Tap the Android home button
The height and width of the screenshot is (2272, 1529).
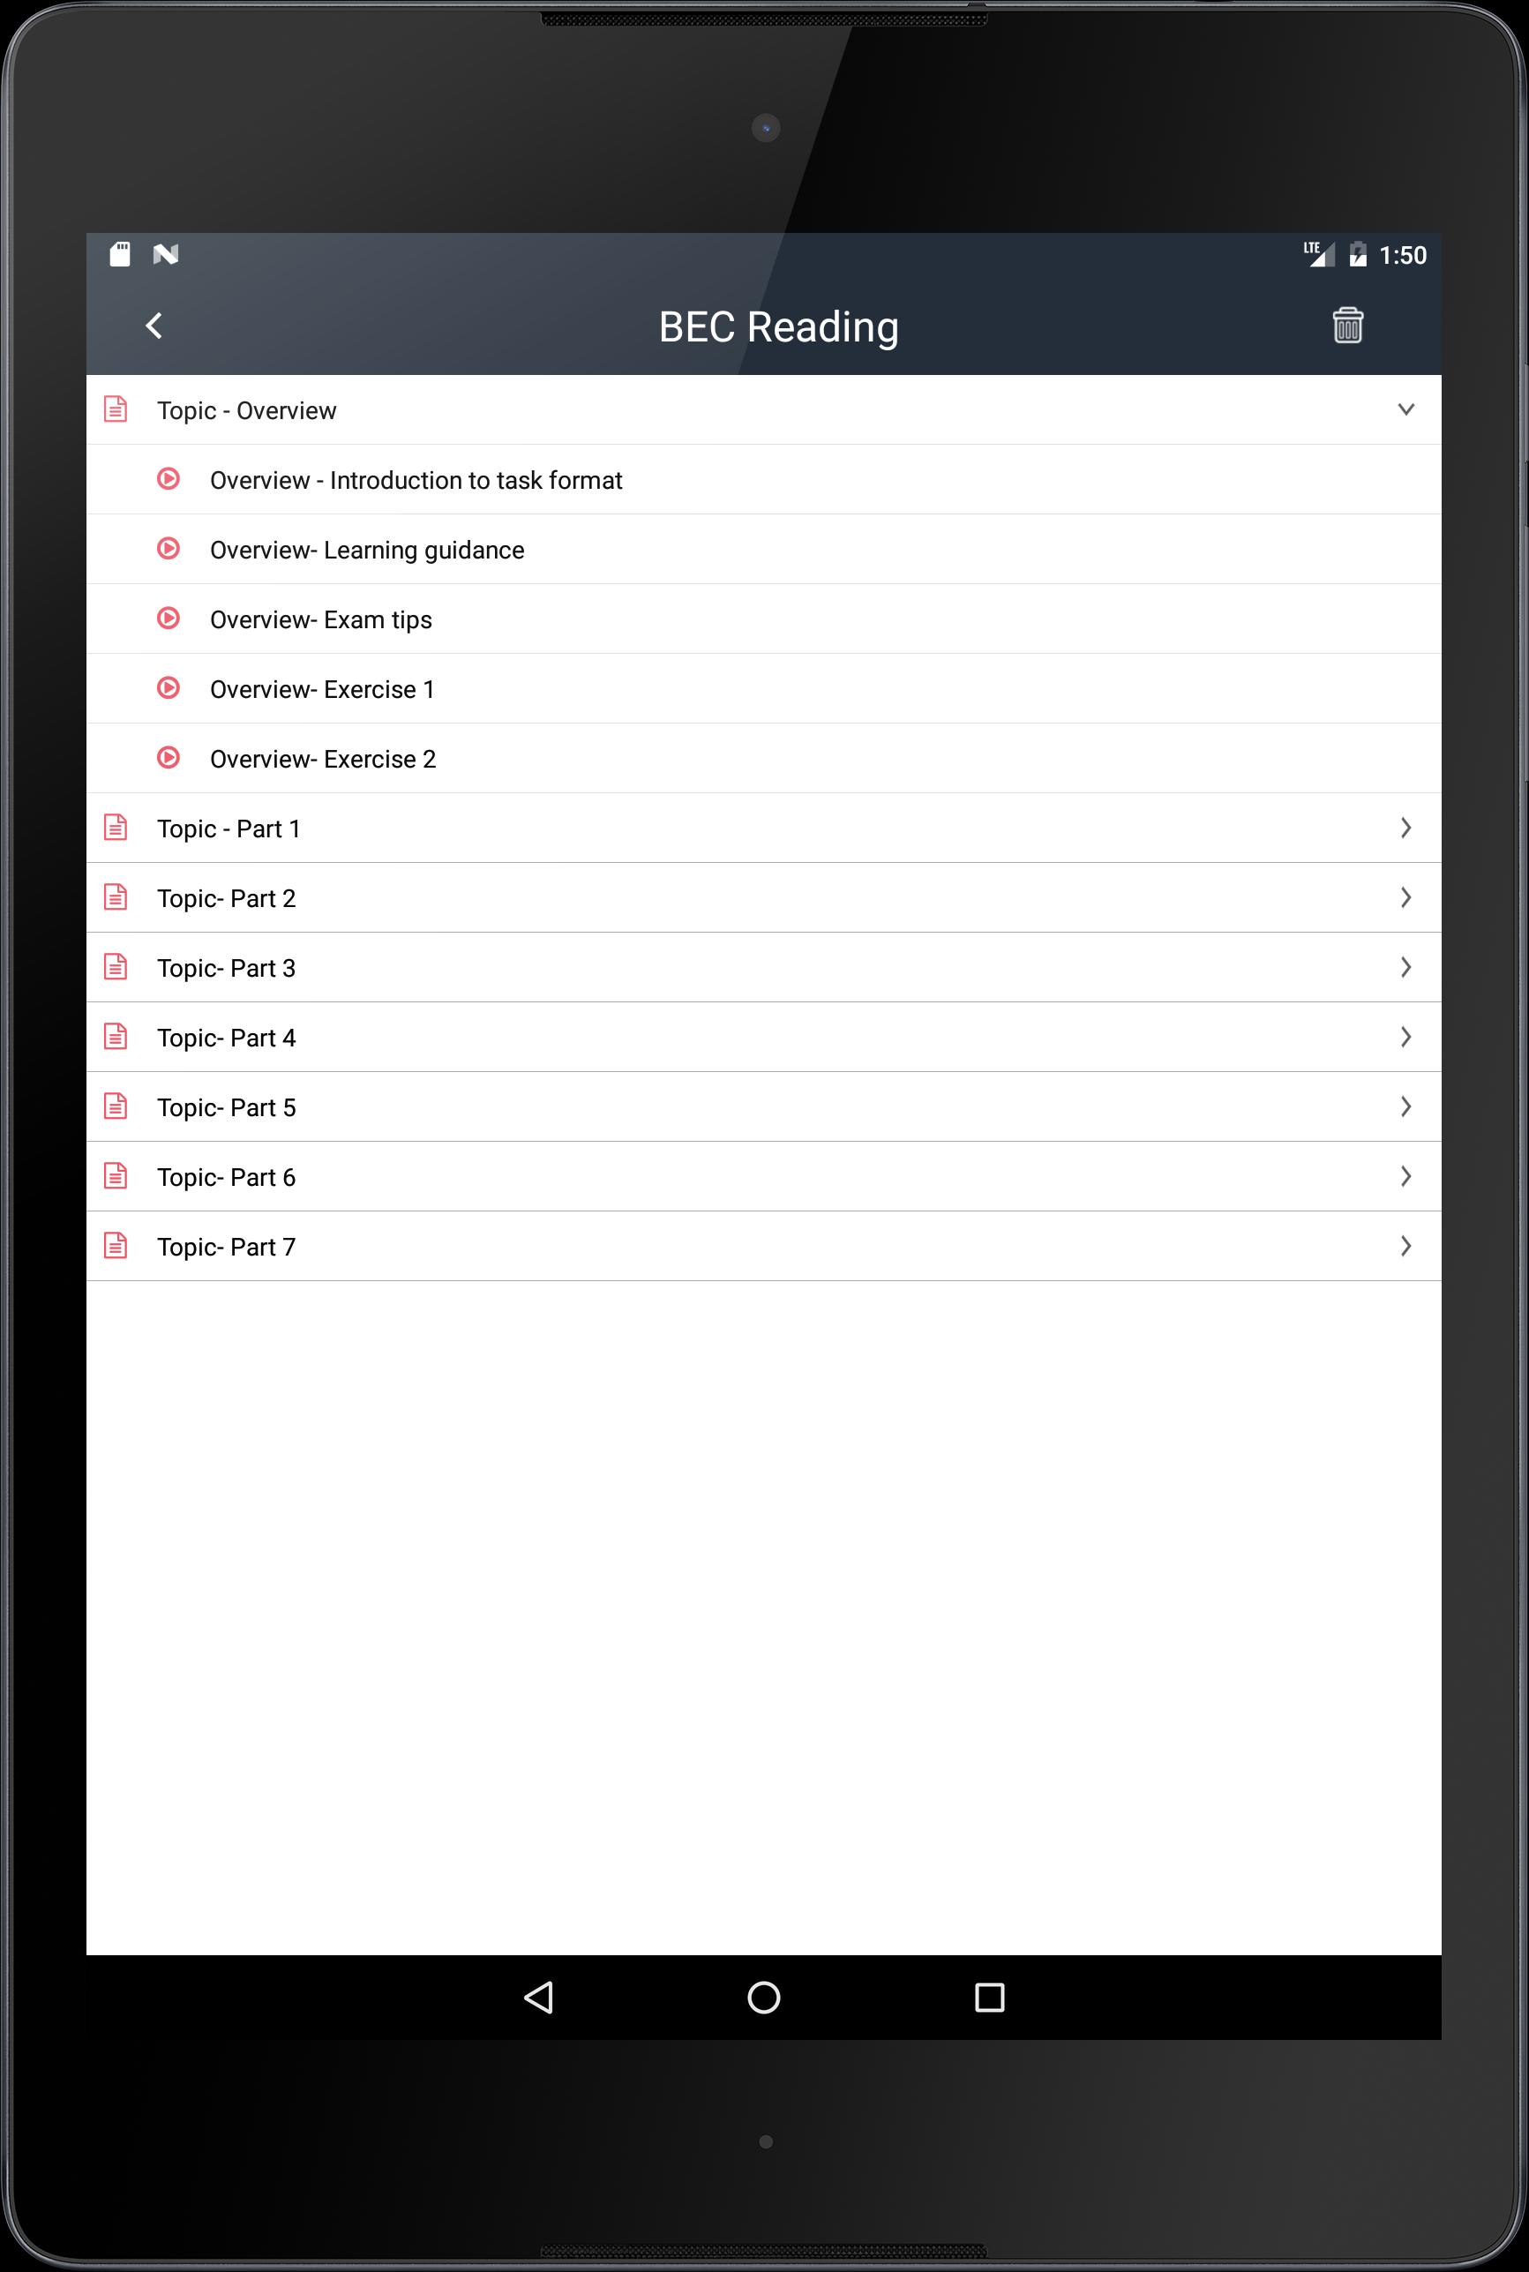763,1998
